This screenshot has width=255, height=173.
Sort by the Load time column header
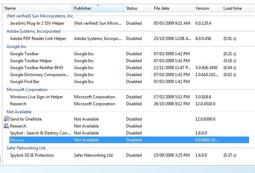pos(235,8)
